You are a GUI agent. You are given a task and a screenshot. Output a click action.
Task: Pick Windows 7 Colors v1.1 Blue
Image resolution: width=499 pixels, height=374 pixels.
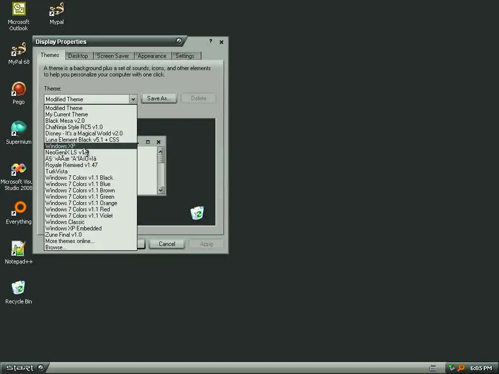90,184
